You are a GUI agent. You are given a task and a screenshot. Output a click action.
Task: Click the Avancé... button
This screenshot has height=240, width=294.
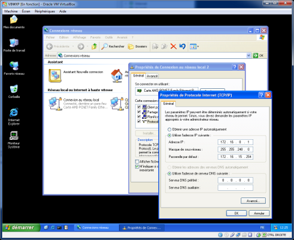pos(253,201)
